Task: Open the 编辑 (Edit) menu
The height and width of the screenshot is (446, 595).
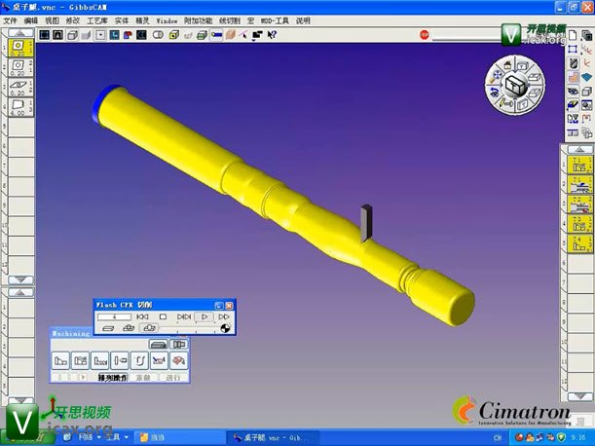Action: (x=31, y=20)
